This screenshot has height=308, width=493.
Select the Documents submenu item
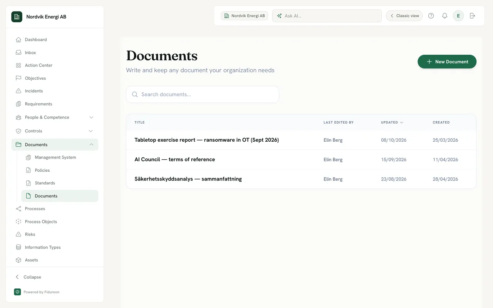point(60,196)
